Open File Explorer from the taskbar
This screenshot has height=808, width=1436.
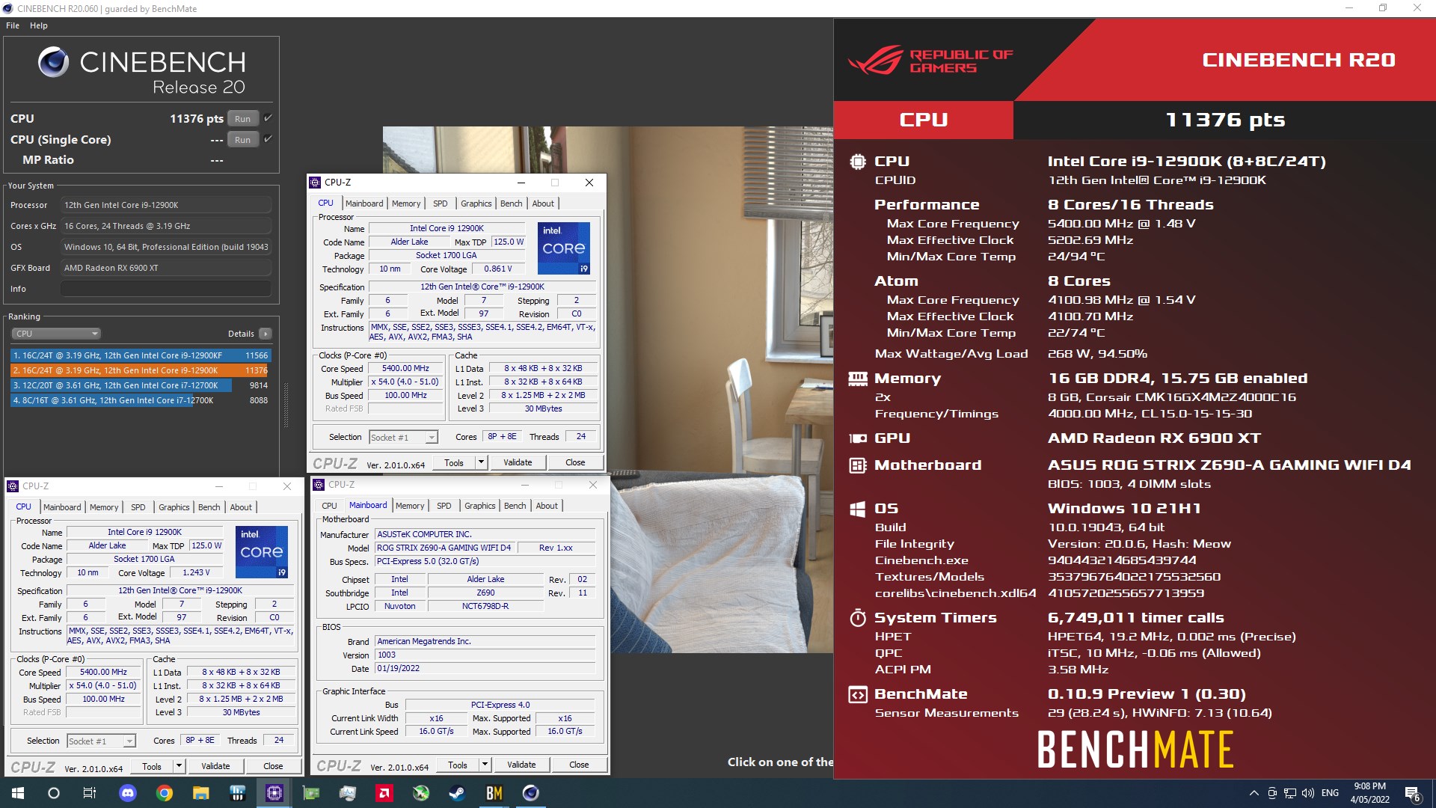[200, 793]
